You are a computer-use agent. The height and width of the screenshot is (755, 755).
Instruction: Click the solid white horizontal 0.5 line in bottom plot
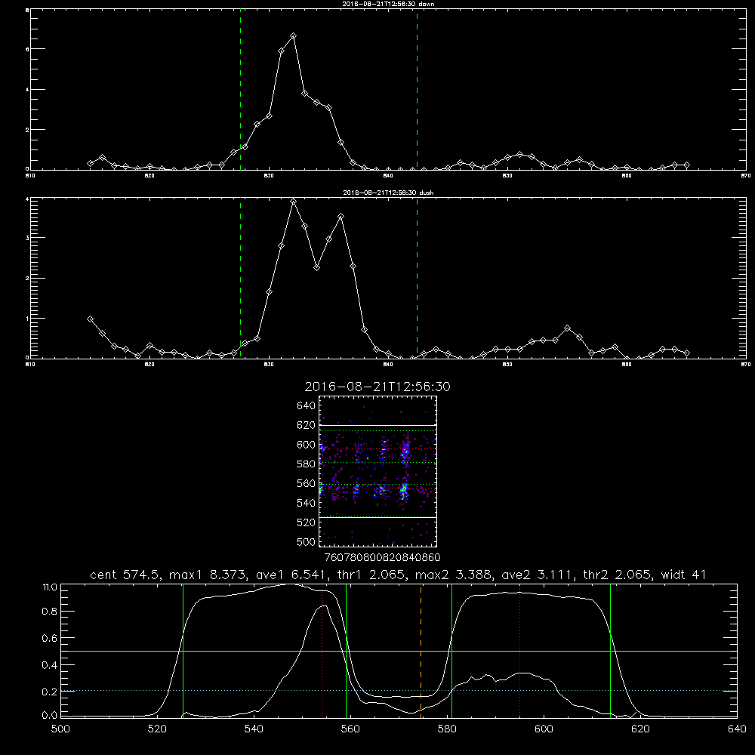point(399,651)
